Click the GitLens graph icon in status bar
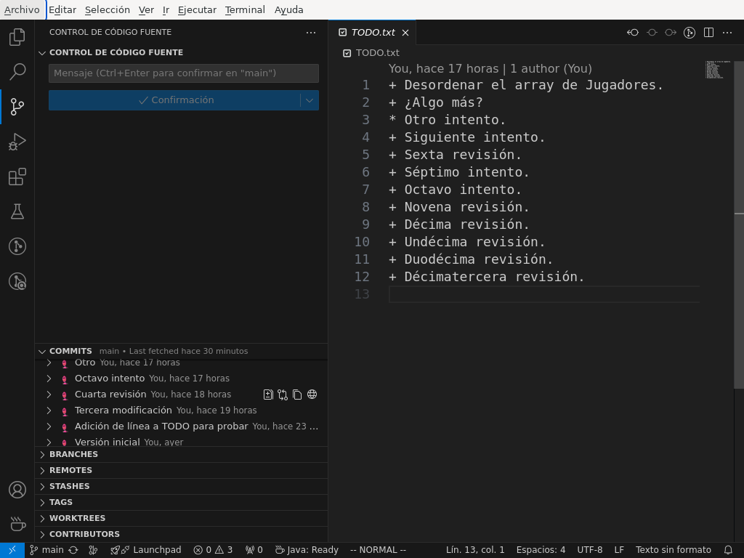 pyautogui.click(x=93, y=550)
